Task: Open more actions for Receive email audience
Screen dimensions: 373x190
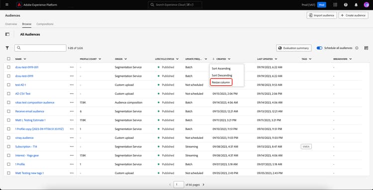Action: coord(72,111)
